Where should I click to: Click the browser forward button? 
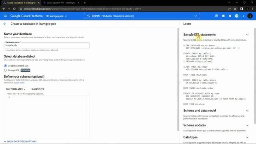click(9, 9)
